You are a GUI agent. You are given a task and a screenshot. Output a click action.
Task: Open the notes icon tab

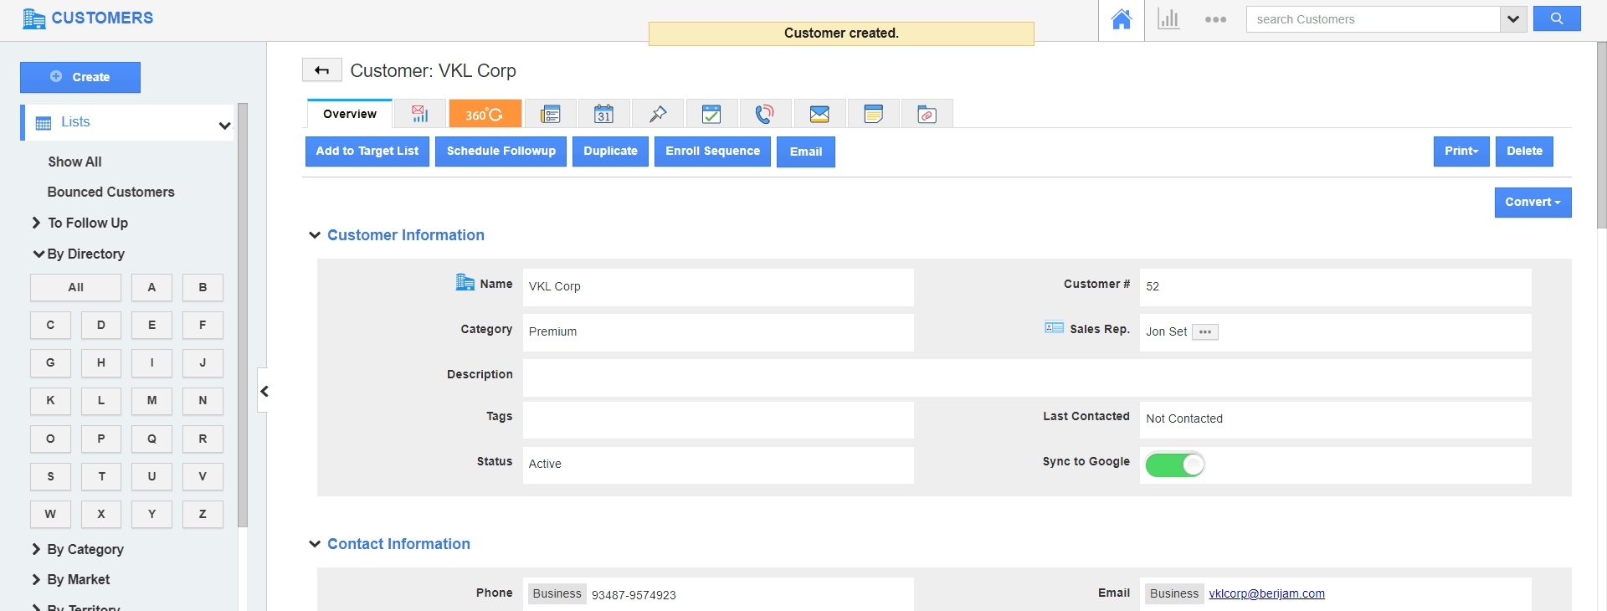point(873,114)
